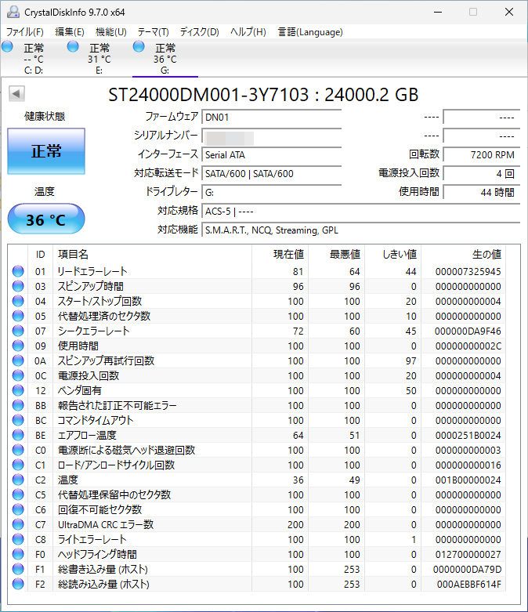Click status orb for リードエラーレート row
Viewport: 528px width, 612px height.
(x=18, y=271)
